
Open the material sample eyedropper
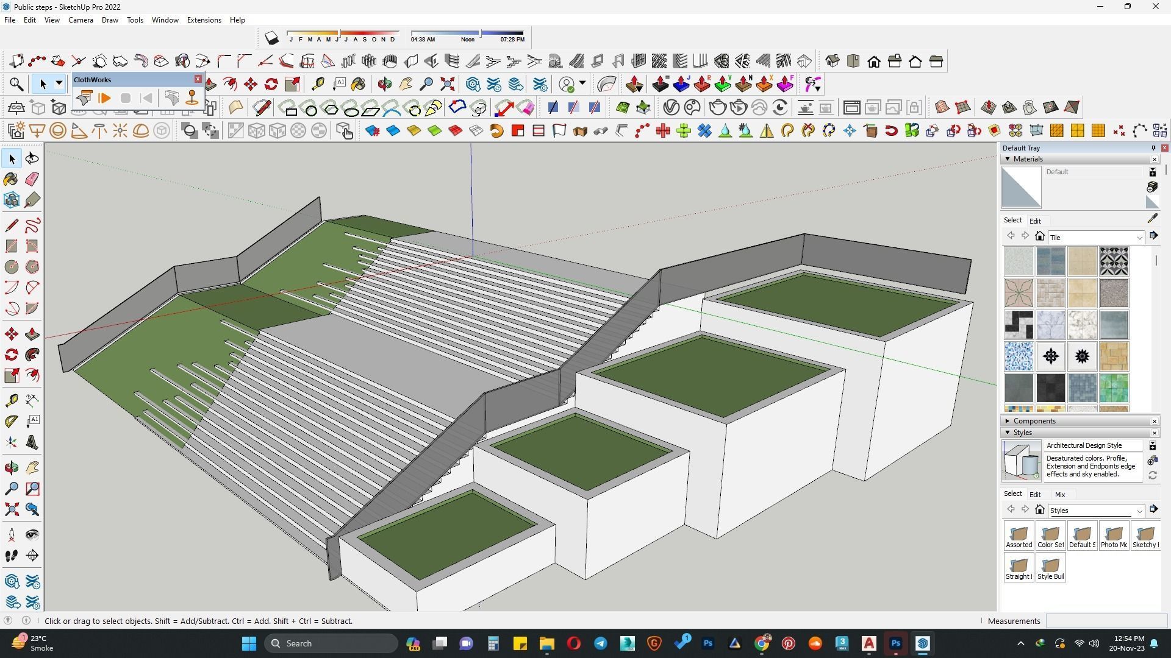1153,219
